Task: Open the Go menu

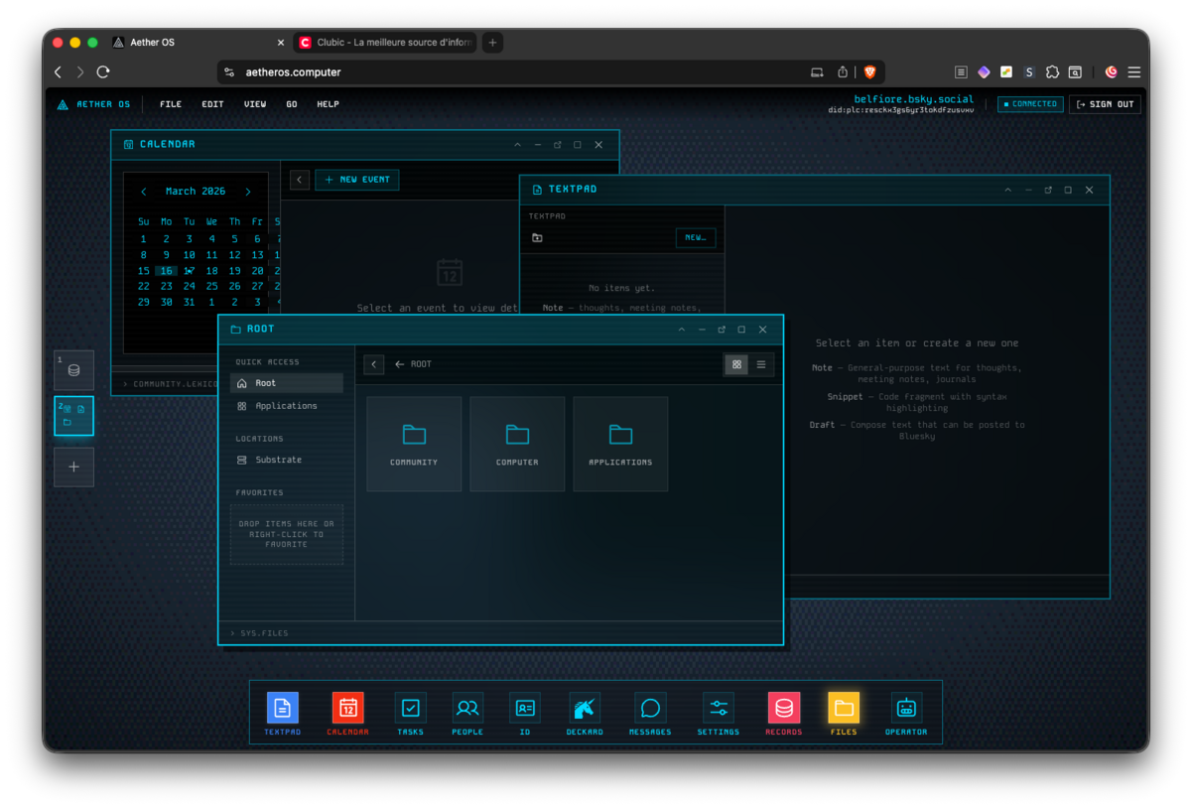Action: click(292, 104)
